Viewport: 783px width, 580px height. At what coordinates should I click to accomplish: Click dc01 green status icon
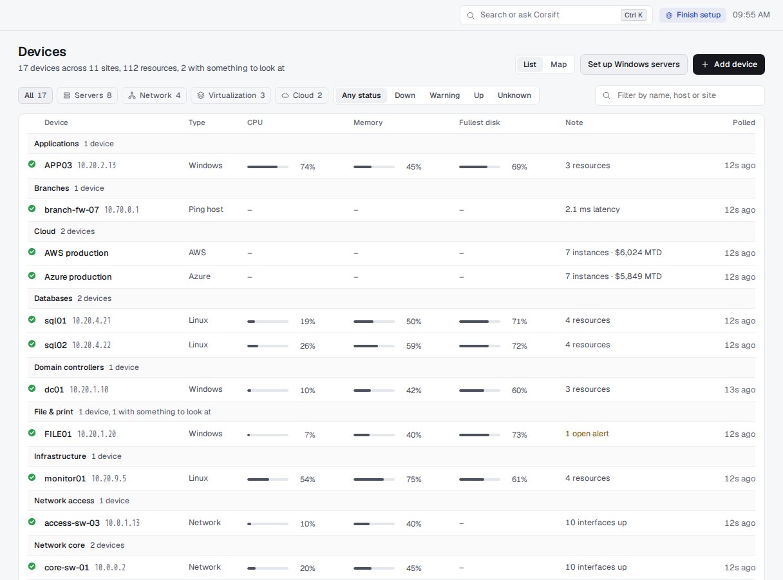[32, 388]
